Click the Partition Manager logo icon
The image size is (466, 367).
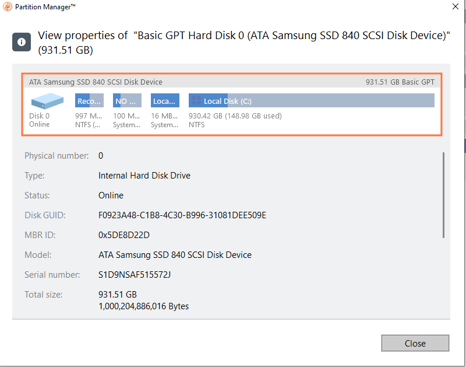tap(6, 6)
